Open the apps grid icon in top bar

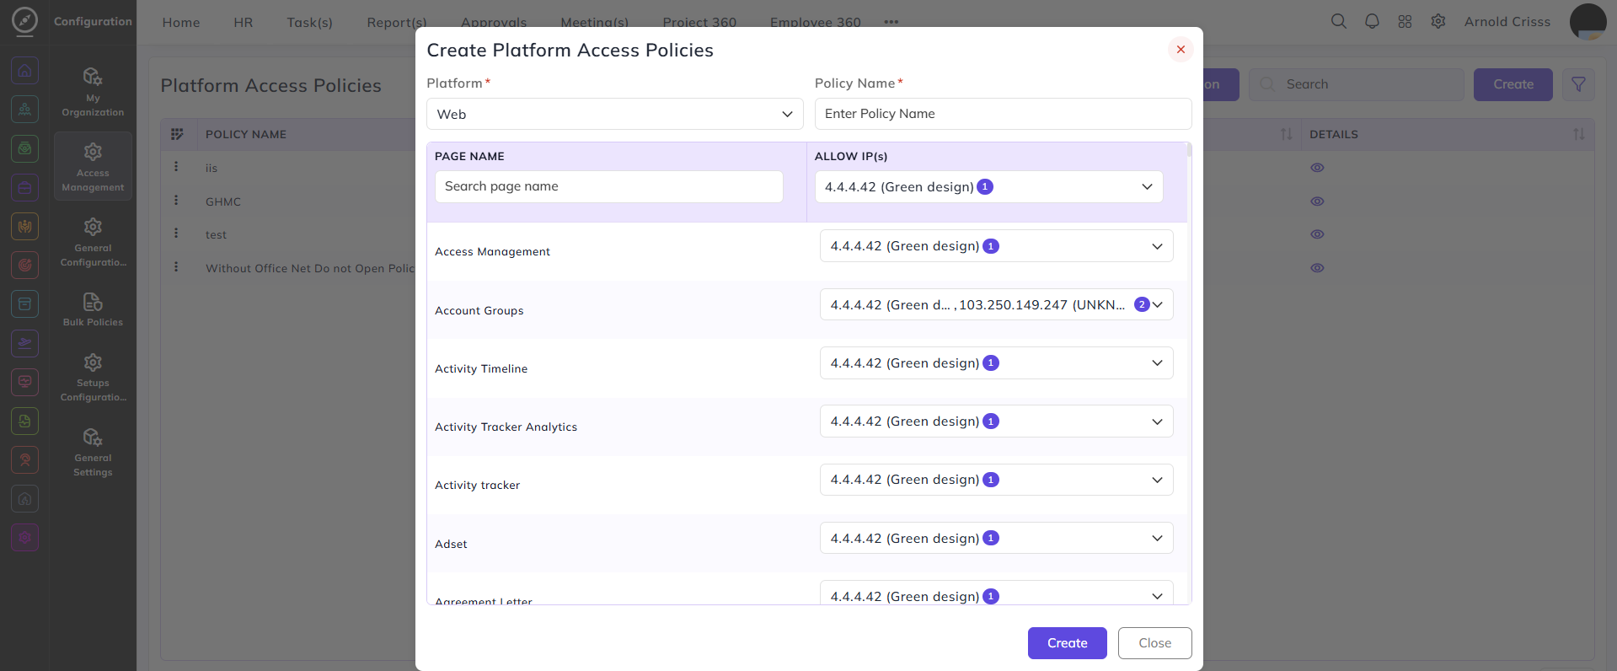[1405, 21]
